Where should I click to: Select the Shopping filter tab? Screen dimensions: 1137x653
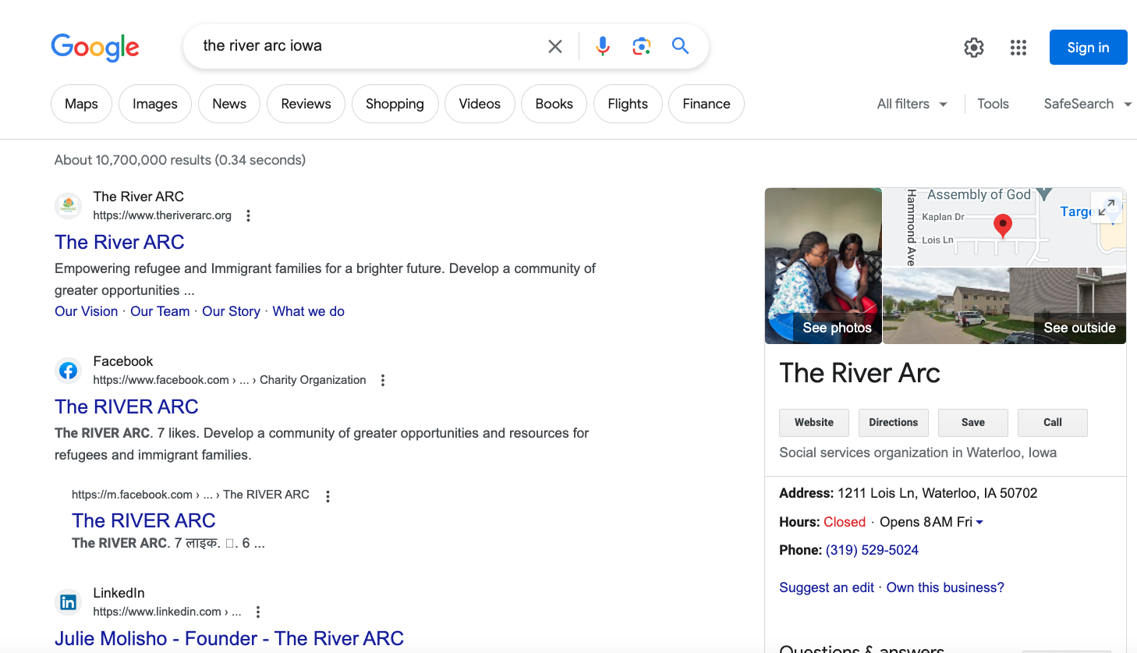[395, 104]
